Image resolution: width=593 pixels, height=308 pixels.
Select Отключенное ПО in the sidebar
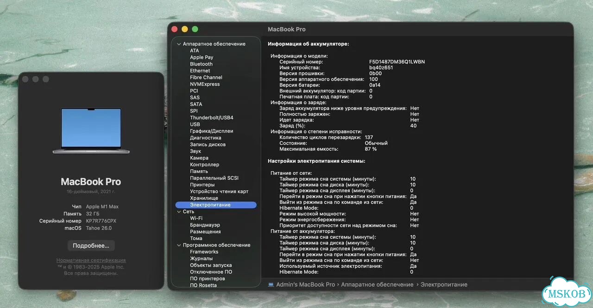click(x=211, y=272)
